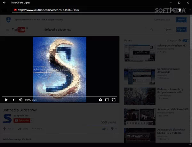Image resolution: width=192 pixels, height=147 pixels.
Task: Click the Upload link
Action: pos(168,30)
